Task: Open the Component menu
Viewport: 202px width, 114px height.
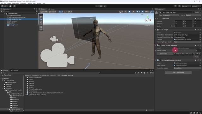Action: [23, 3]
